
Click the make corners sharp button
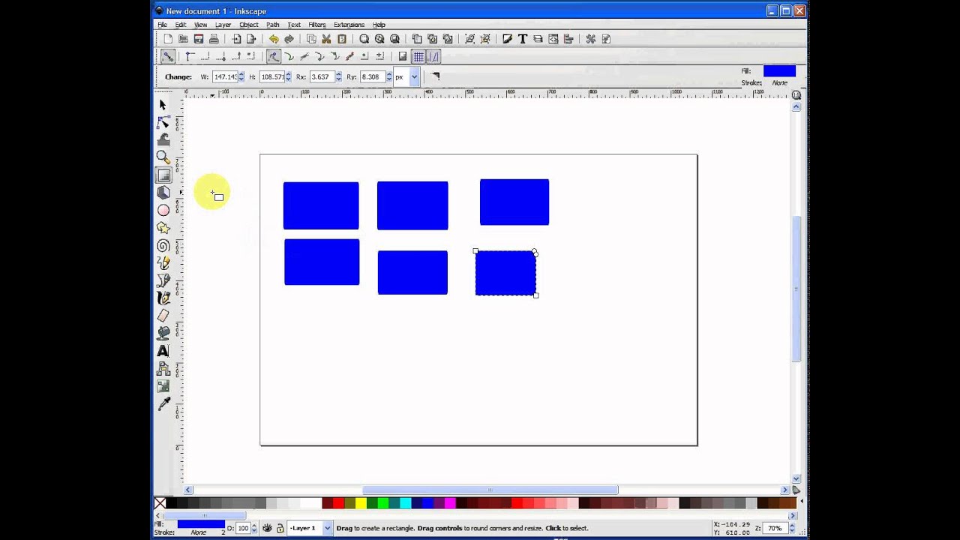[x=435, y=76]
